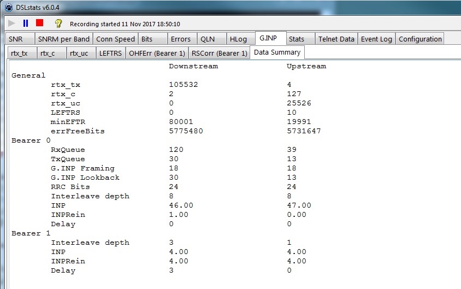Click the Bearer 1 'Interleave depth' label
This screenshot has width=461, height=289.
coord(90,243)
